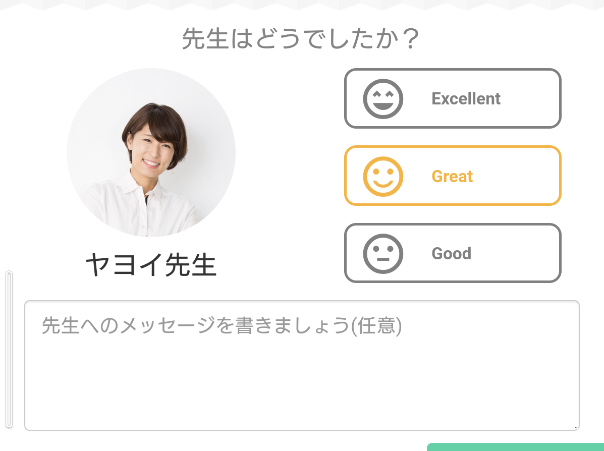Click the blank lower area of the message box
This screenshot has width=604, height=451.
pyautogui.click(x=302, y=399)
